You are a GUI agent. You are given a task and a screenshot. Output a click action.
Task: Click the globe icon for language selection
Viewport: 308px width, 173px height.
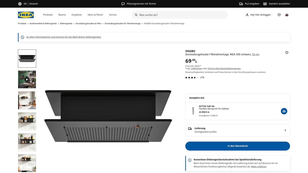20,4
